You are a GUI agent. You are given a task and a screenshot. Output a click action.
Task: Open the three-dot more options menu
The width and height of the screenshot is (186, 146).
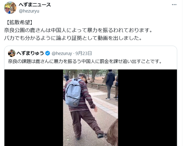(174, 5)
